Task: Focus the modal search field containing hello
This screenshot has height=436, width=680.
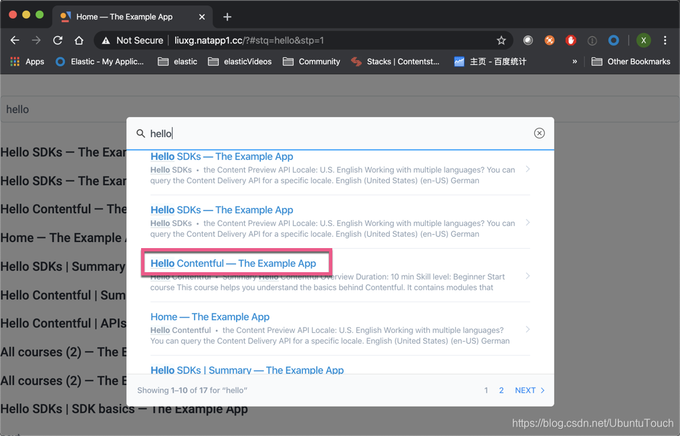Action: pos(338,133)
